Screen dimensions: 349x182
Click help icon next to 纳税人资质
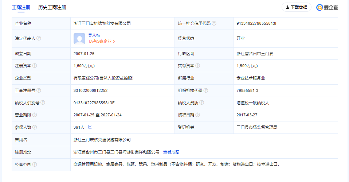click(202, 102)
